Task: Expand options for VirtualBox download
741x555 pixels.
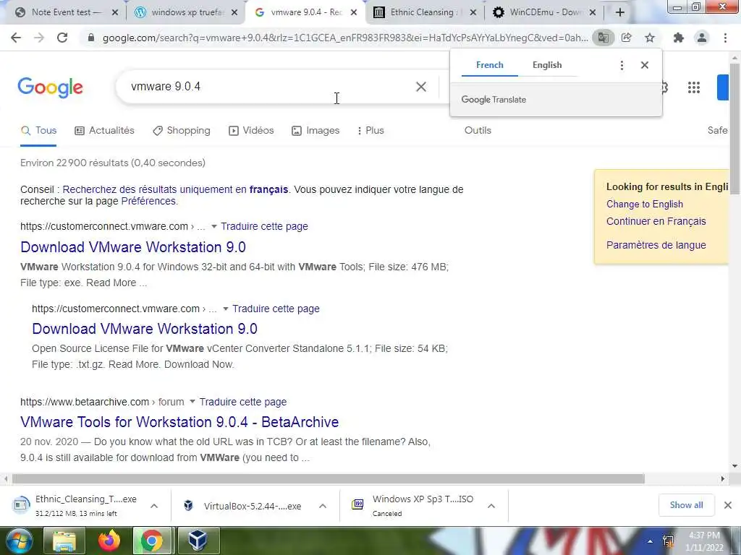Action: pos(323,506)
